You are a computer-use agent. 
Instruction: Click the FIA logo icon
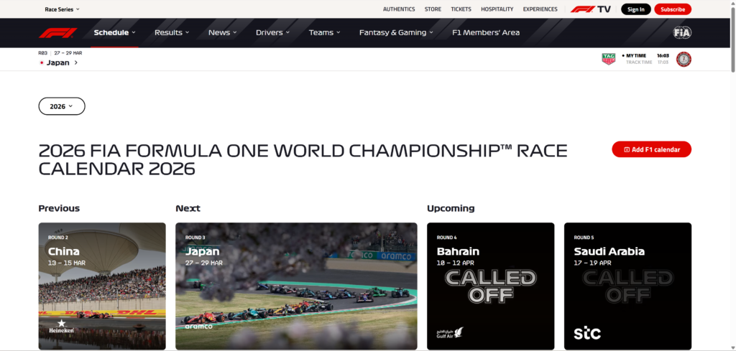pos(681,32)
